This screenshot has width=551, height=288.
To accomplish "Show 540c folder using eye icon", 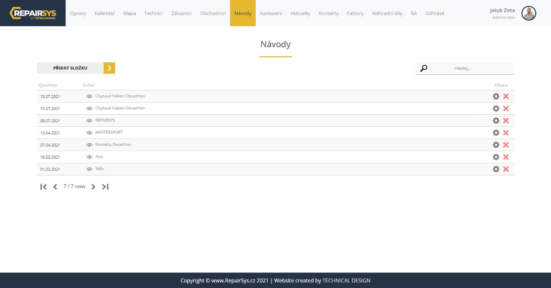I will click(x=90, y=169).
